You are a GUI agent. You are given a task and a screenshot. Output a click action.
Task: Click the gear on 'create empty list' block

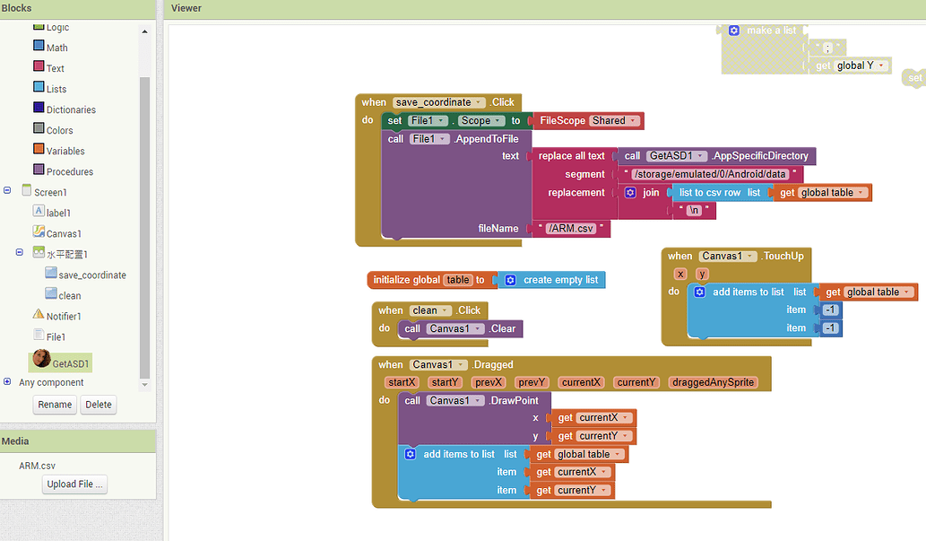pos(510,279)
